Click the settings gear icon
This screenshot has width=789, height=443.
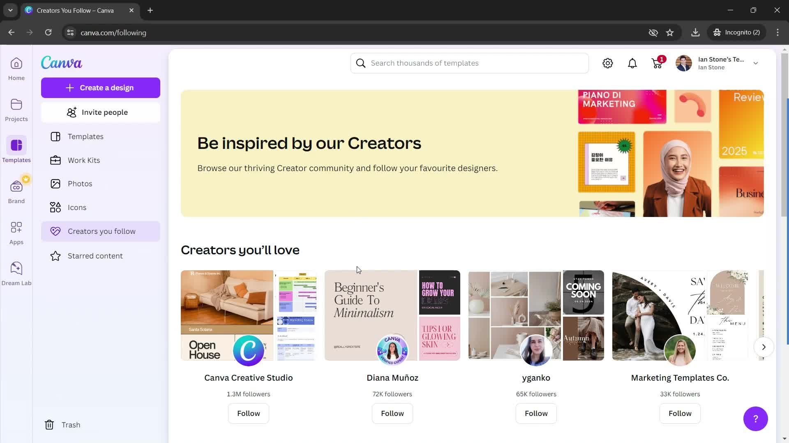pyautogui.click(x=607, y=63)
